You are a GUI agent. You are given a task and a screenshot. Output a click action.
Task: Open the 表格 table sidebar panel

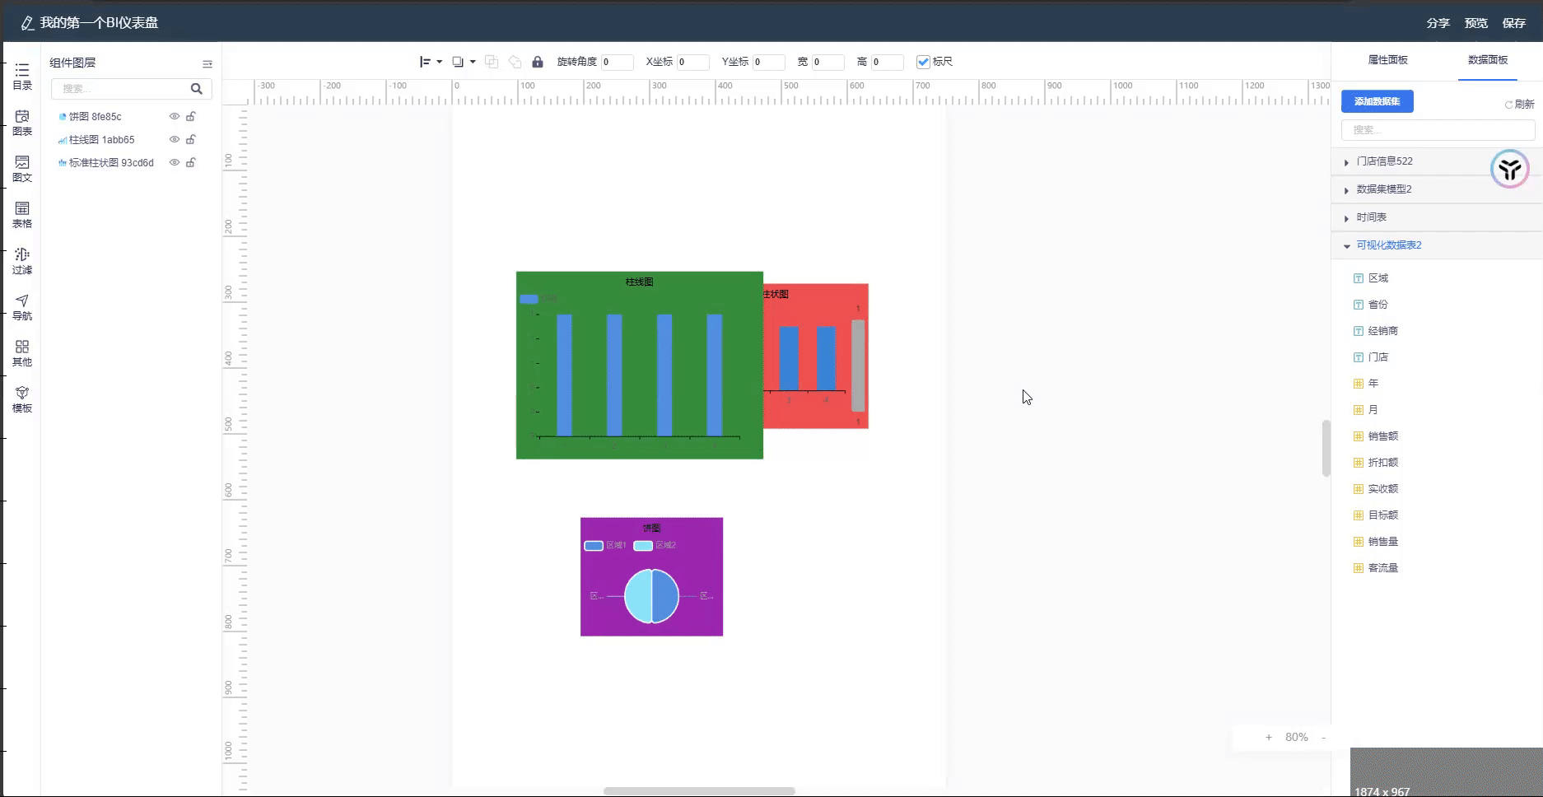[x=22, y=215]
